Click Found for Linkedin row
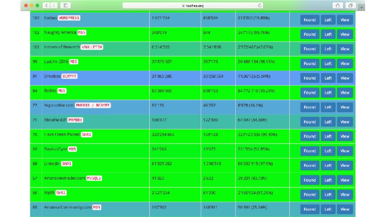The image size is (386, 217). (x=310, y=165)
